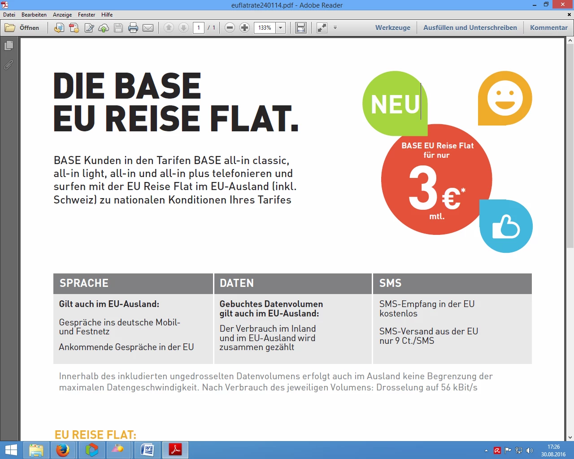Click the 'DIE BASE' headline text
Screen dimensions: 574x459
pos(127,86)
